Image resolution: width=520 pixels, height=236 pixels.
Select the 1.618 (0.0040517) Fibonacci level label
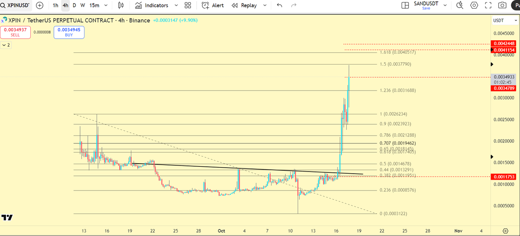click(x=397, y=52)
